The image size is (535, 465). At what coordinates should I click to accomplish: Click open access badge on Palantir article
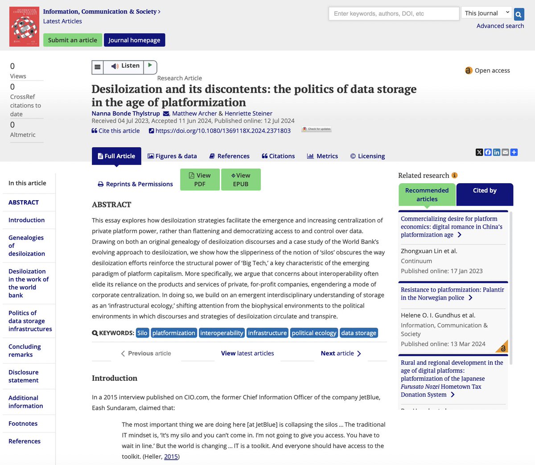pyautogui.click(x=502, y=346)
